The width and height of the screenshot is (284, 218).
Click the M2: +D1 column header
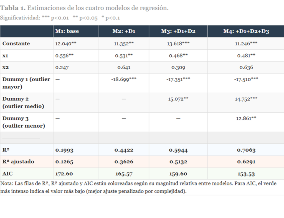[x=124, y=31]
